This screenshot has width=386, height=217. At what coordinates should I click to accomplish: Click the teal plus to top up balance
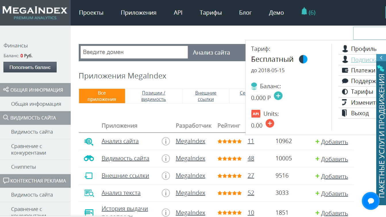point(278,96)
